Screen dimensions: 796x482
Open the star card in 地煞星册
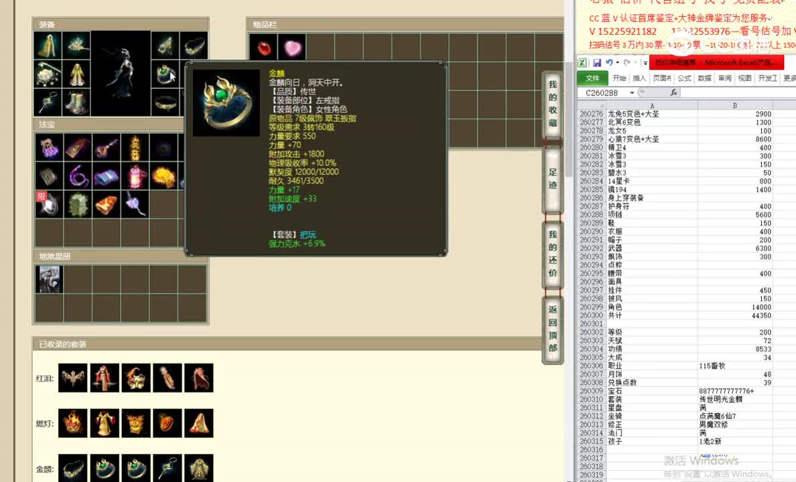point(49,279)
